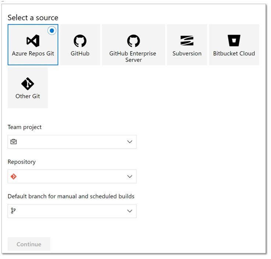Open the Default branch dropdown chevron
This screenshot has height=259, width=271.
tap(129, 211)
